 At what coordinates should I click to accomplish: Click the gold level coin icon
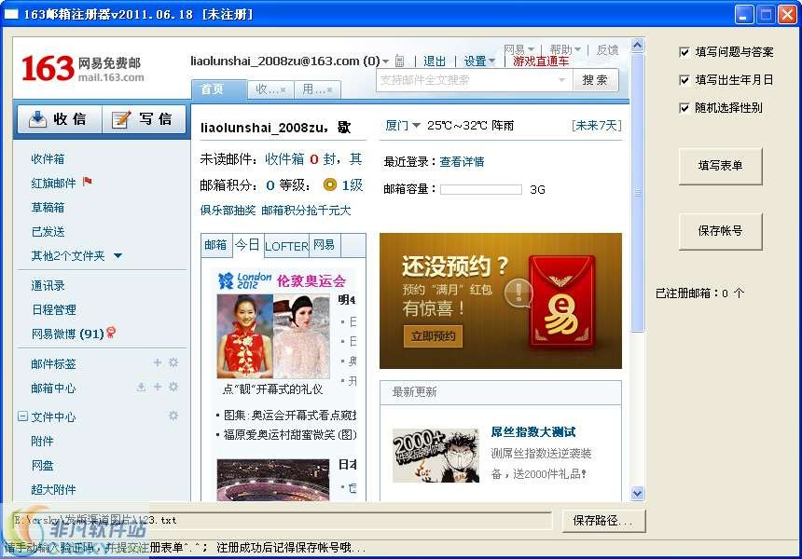pos(330,184)
